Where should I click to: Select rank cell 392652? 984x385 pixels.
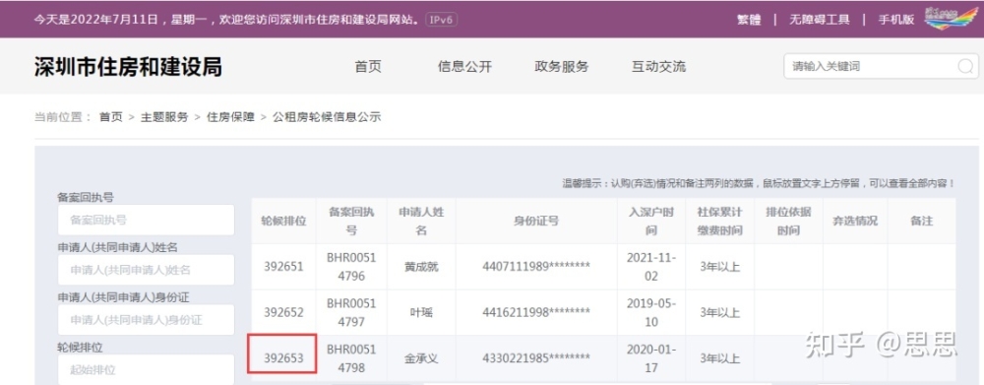pyautogui.click(x=283, y=312)
